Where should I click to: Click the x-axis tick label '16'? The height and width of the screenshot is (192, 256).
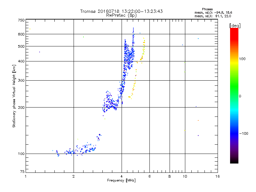coord(218,176)
